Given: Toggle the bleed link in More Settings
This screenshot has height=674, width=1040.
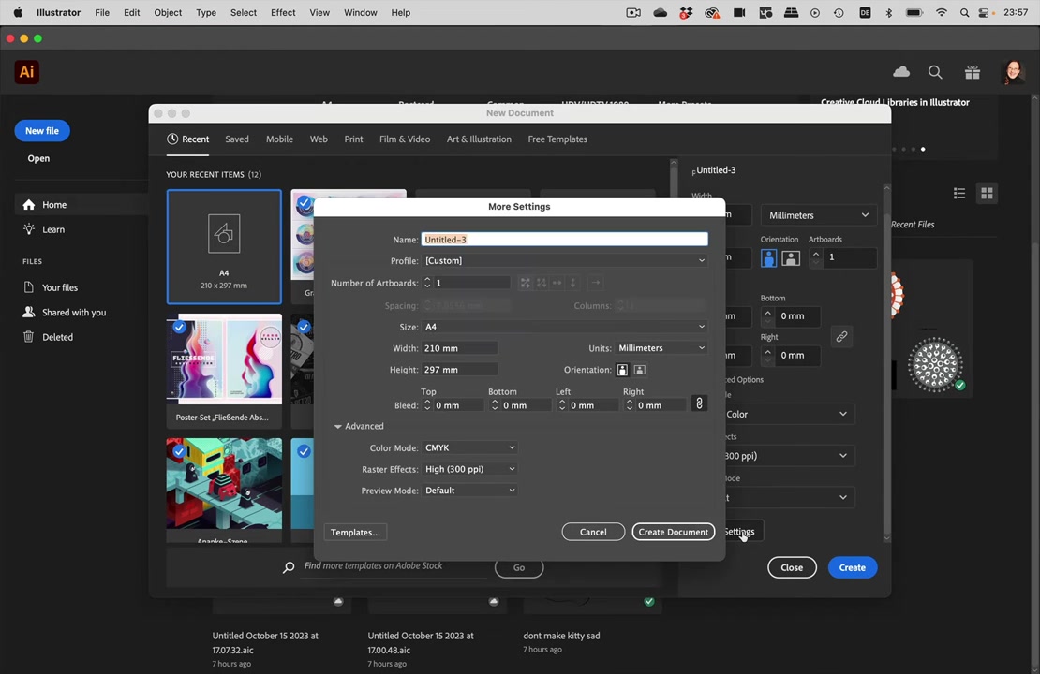Looking at the screenshot, I should coord(699,403).
